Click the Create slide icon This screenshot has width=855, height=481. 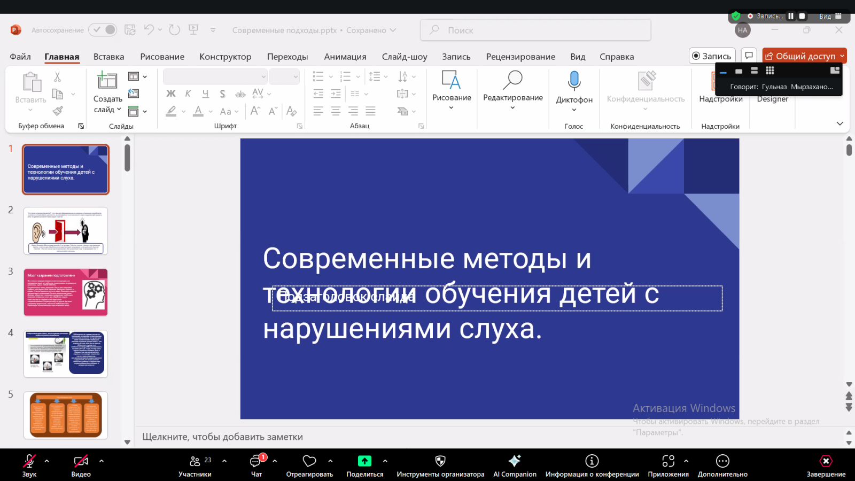click(107, 81)
